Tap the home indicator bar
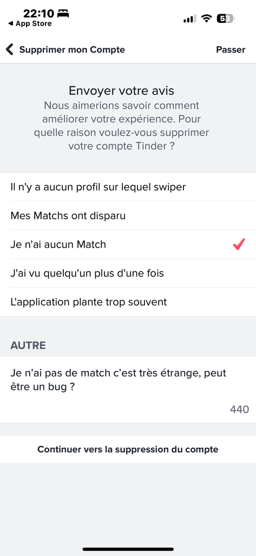256x556 pixels. (x=128, y=549)
